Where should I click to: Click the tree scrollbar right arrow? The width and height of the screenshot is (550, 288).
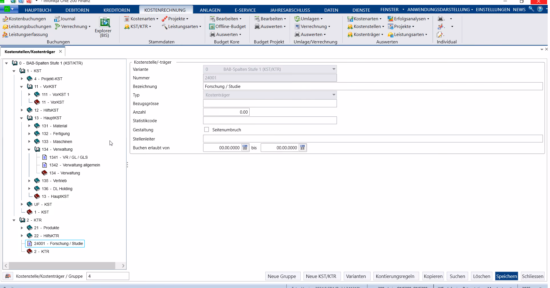tap(123, 265)
